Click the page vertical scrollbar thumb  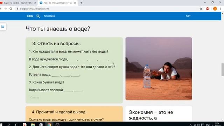pos(223,70)
